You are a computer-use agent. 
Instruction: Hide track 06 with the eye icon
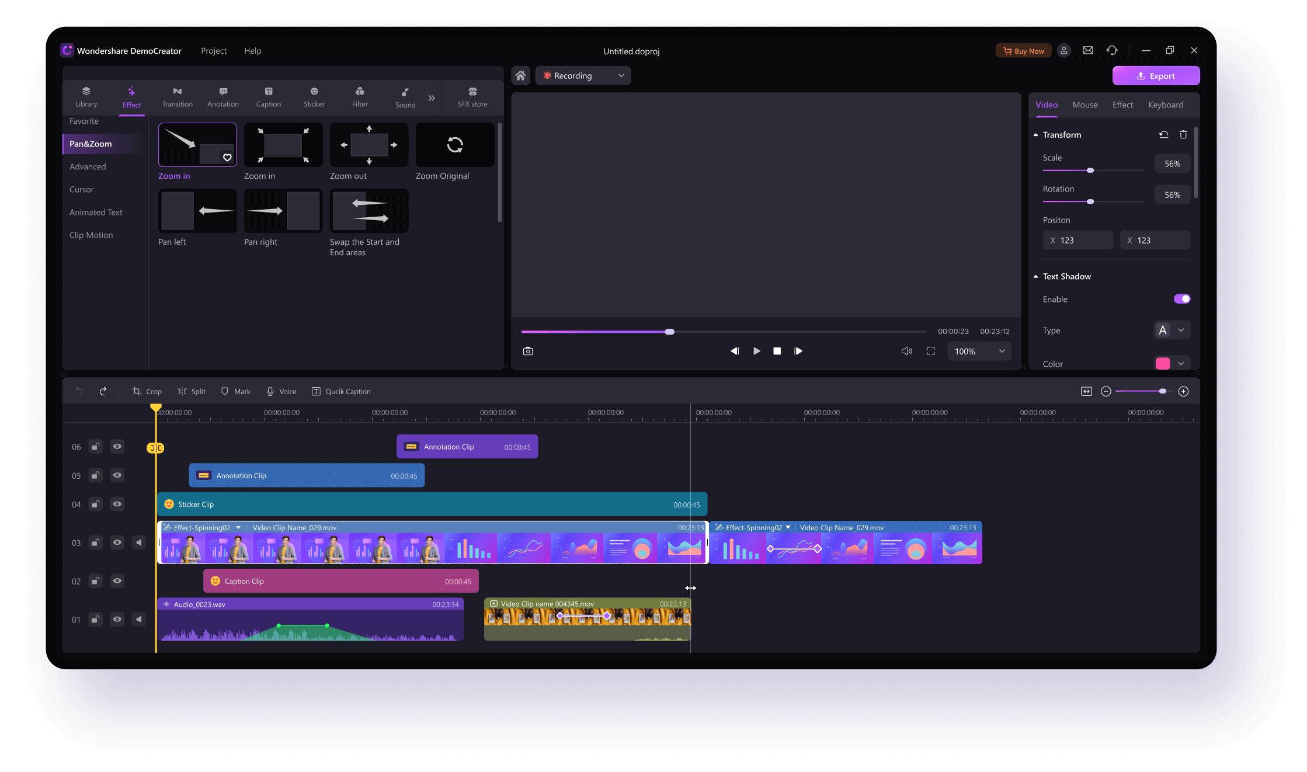(117, 447)
